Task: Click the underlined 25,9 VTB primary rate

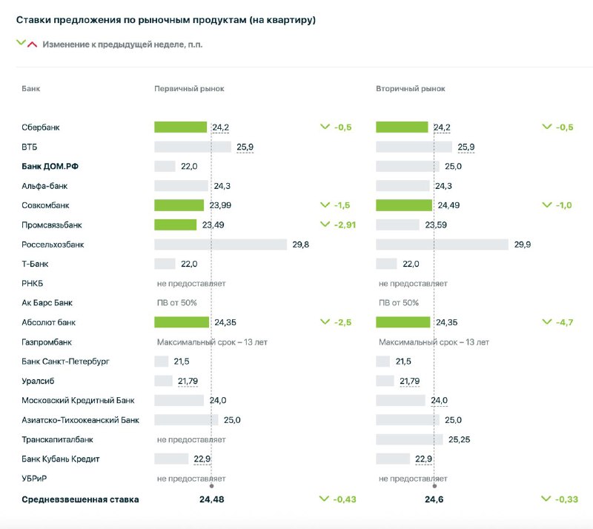Action: pyautogui.click(x=245, y=147)
